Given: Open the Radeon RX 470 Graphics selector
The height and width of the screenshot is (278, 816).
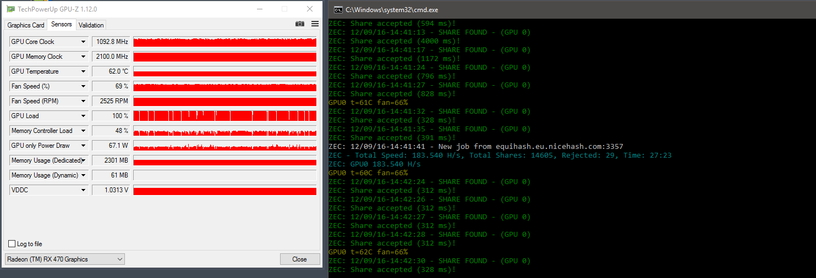Looking at the screenshot, I should tap(65, 259).
